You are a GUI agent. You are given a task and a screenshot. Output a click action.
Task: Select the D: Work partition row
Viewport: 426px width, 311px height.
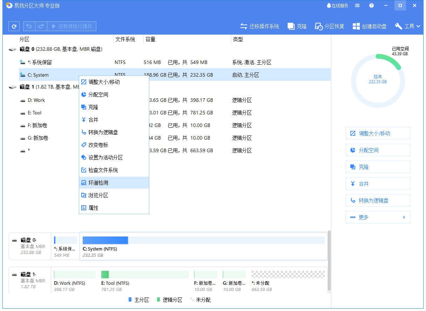click(x=174, y=100)
